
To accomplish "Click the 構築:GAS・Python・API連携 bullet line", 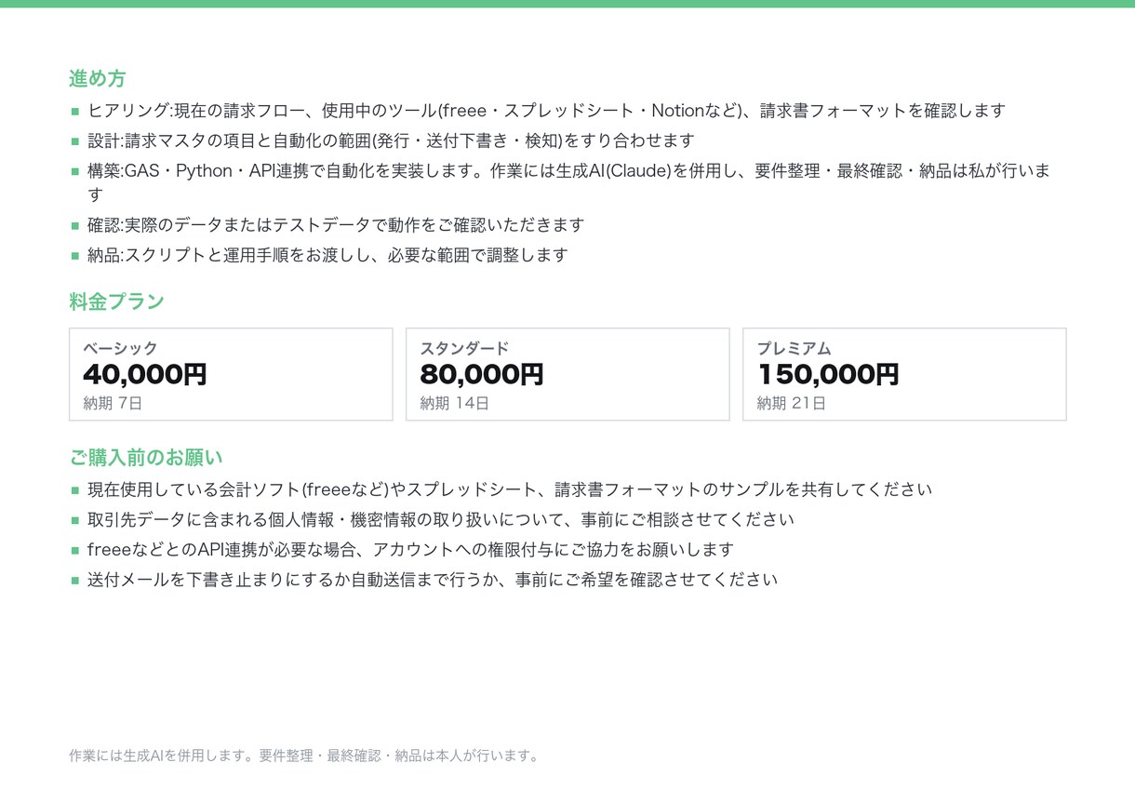I will (569, 182).
